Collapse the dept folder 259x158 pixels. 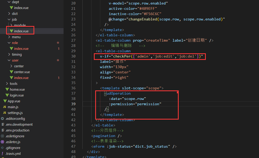(9, 2)
